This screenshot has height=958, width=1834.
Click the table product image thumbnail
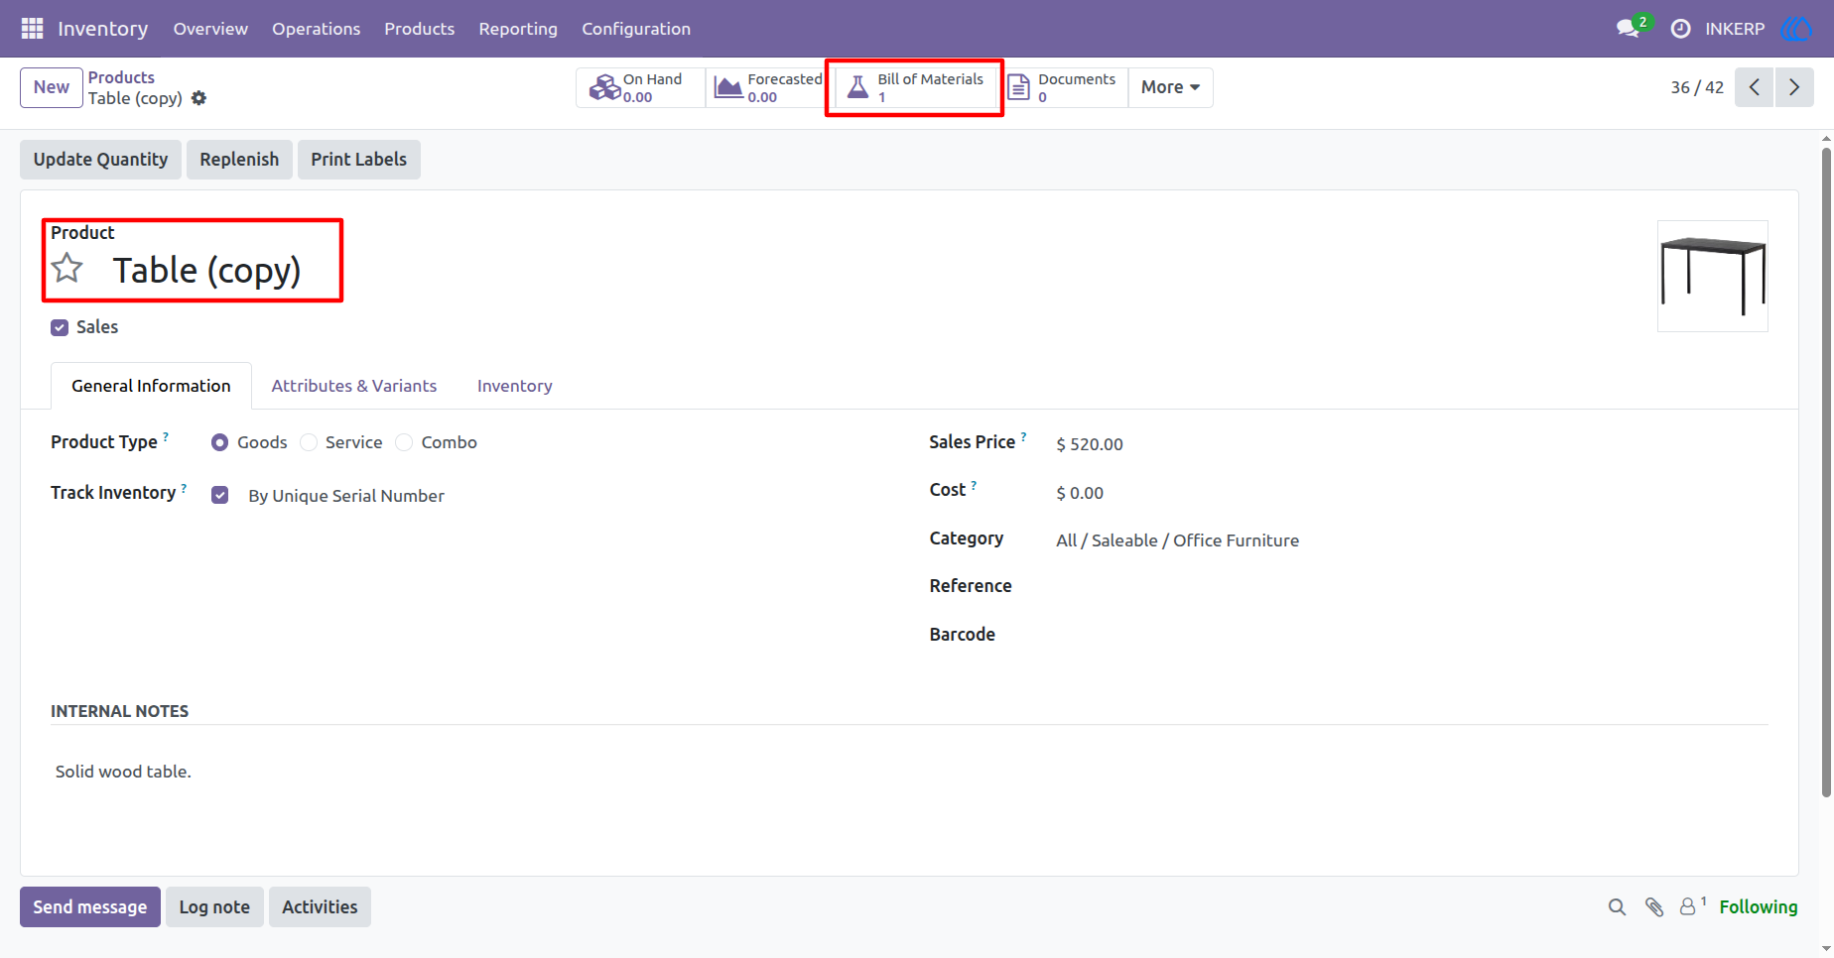pyautogui.click(x=1713, y=276)
